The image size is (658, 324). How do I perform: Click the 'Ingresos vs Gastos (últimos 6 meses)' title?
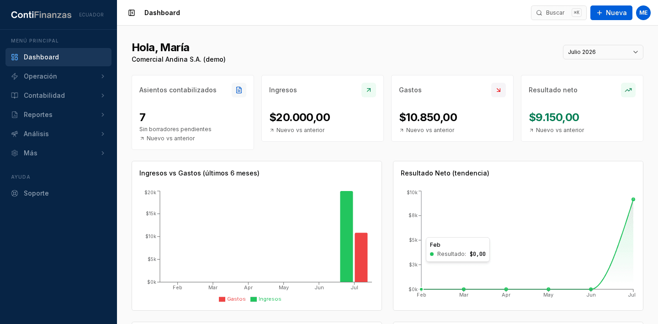pyautogui.click(x=199, y=173)
